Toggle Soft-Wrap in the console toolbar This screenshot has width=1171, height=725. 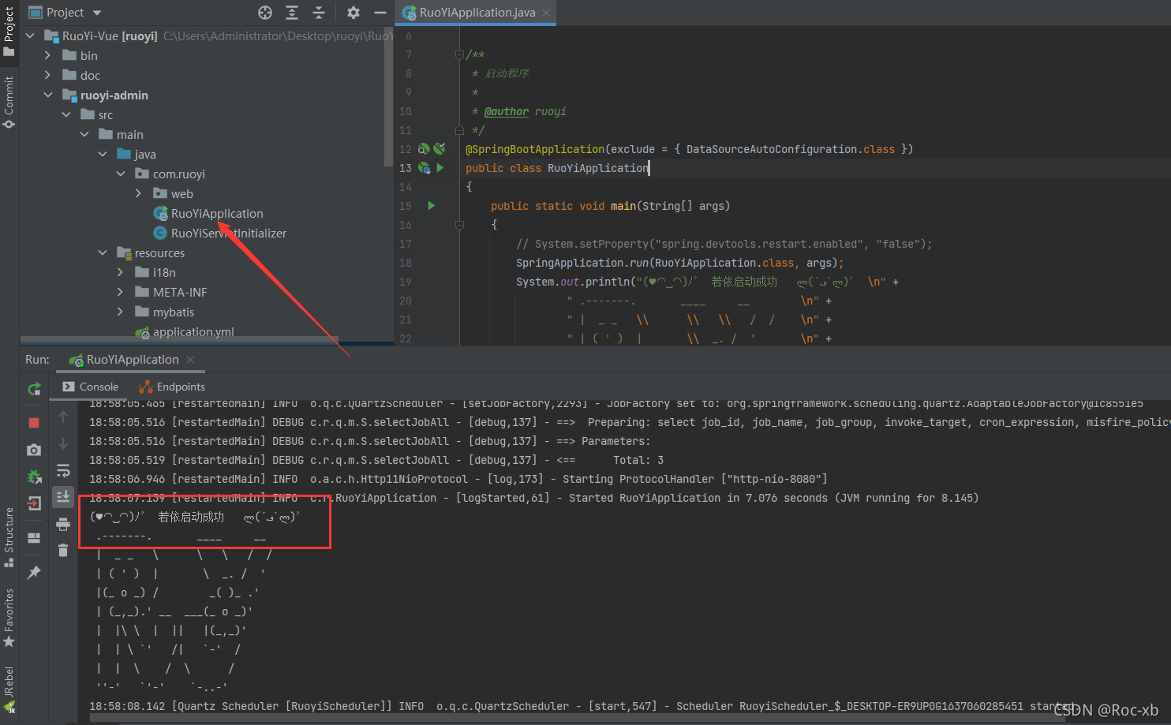coord(63,470)
